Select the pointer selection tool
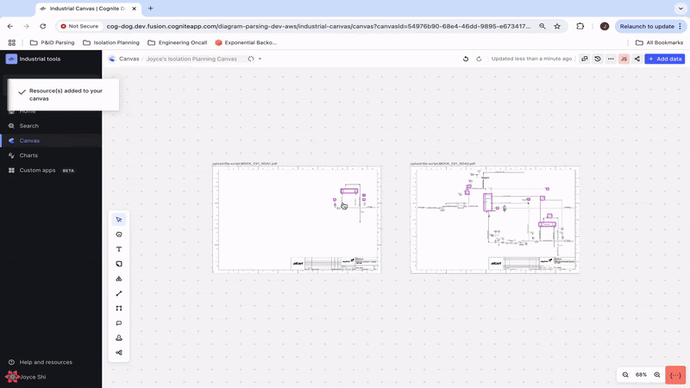The width and height of the screenshot is (690, 388). (119, 220)
